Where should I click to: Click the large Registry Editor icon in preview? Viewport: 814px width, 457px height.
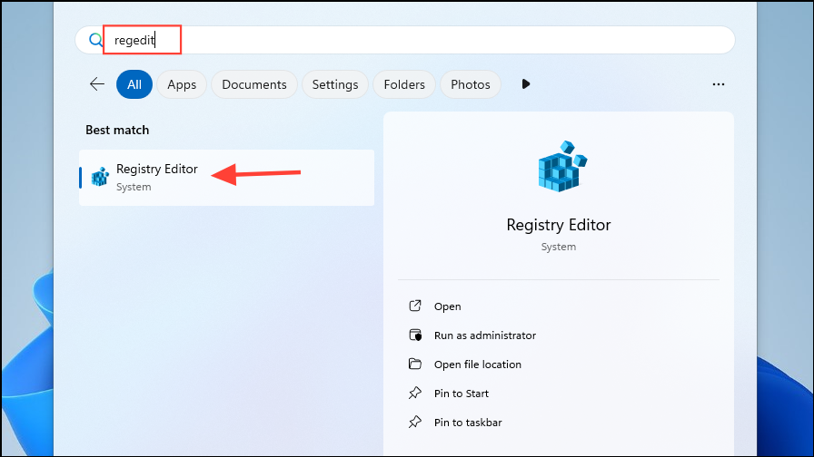[x=562, y=166]
